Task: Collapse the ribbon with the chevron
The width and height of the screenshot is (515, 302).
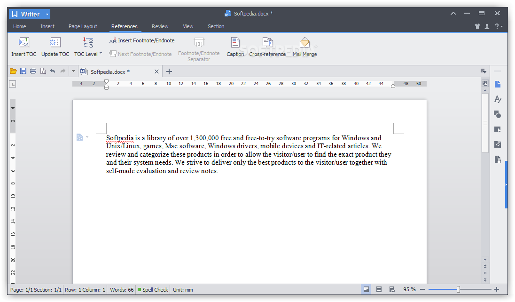Action: (453, 14)
